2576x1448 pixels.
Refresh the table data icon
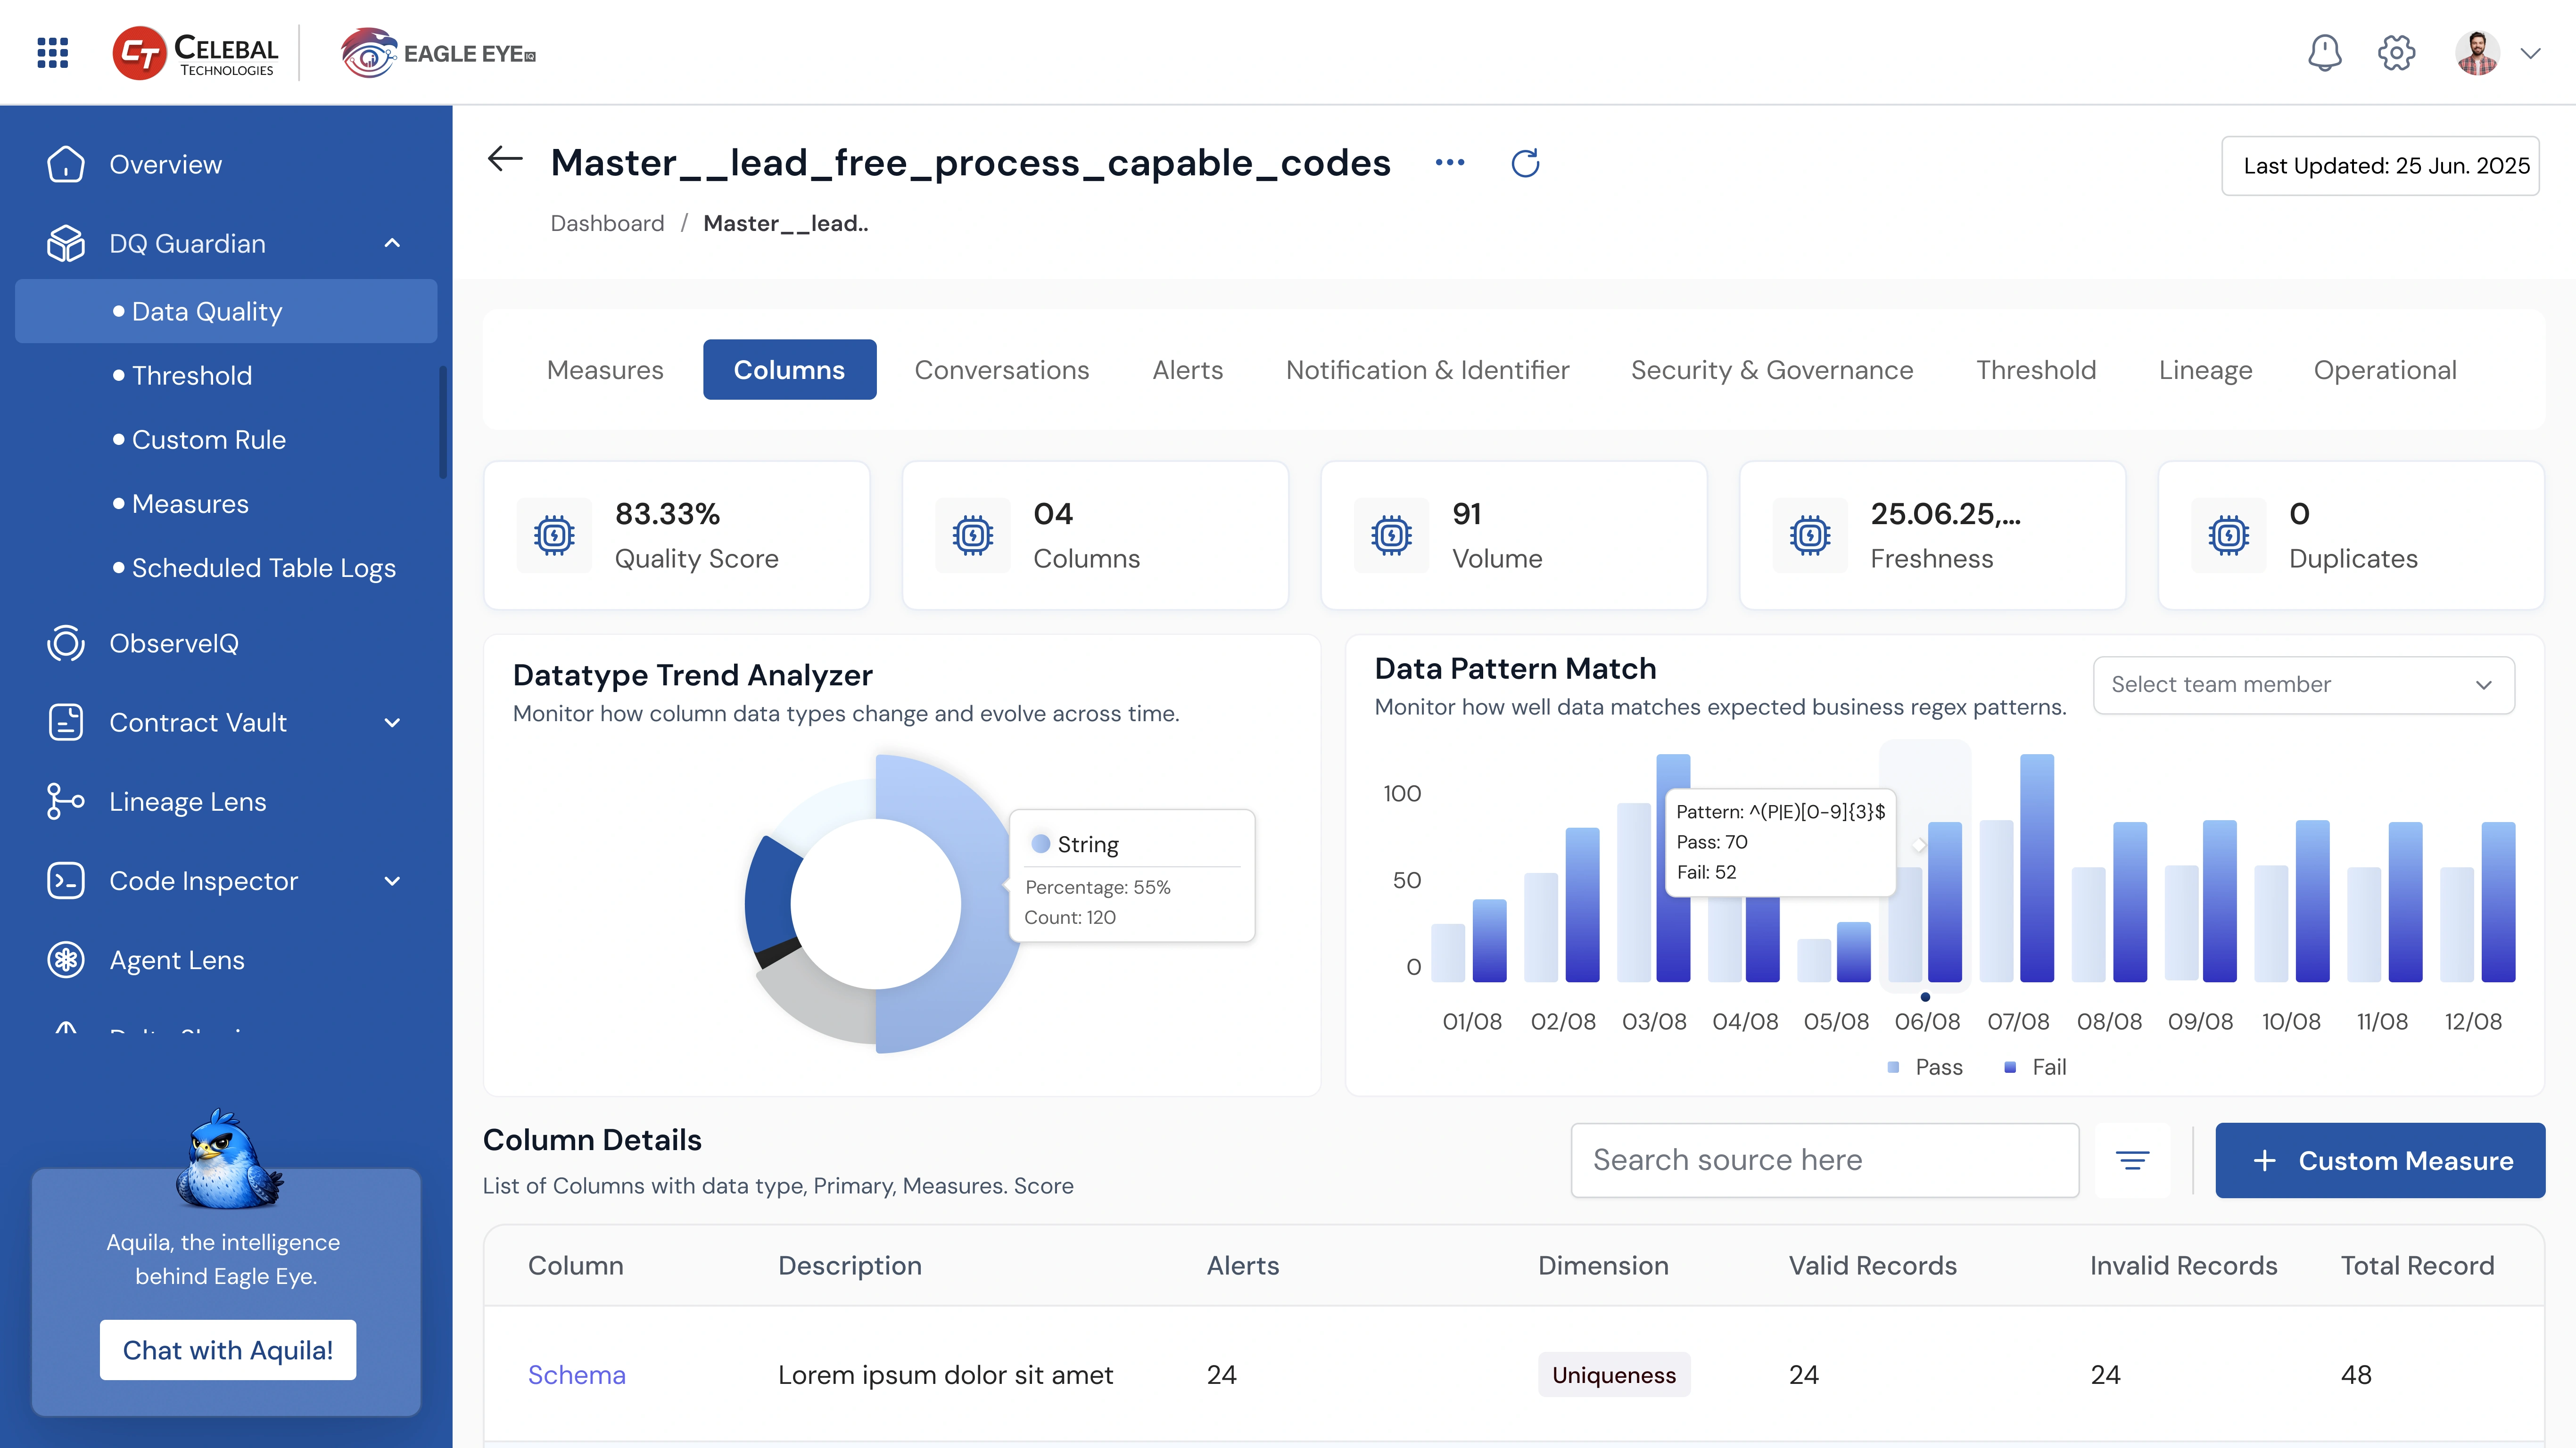(1525, 163)
